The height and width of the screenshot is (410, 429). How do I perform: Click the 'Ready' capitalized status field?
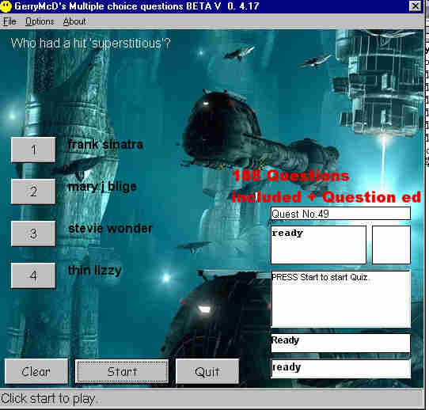340,343
